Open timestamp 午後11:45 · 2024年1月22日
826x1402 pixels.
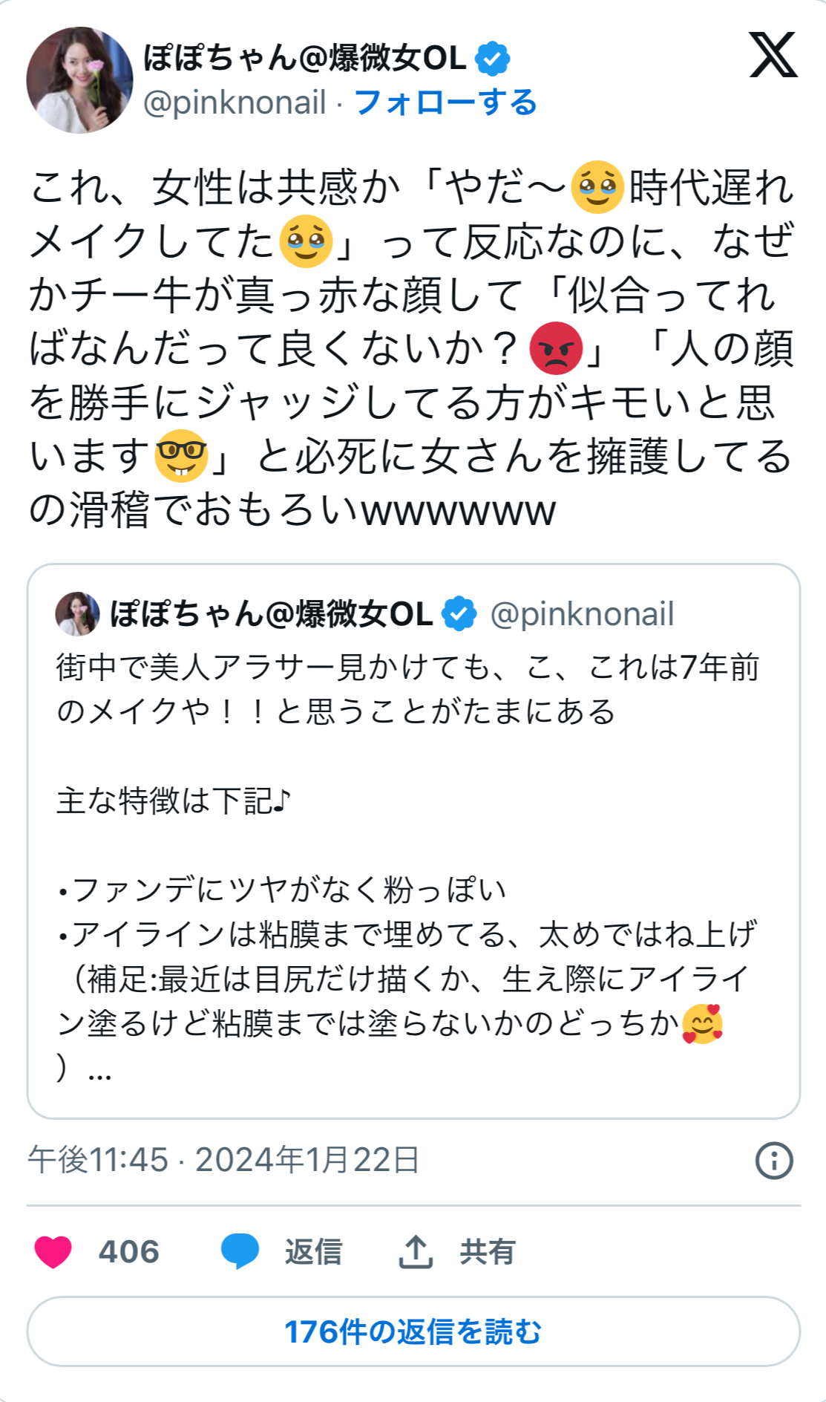click(224, 1160)
